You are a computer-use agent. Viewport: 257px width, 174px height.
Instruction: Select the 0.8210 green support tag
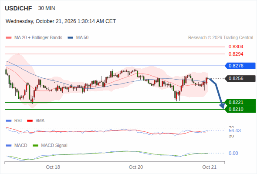coord(240,109)
